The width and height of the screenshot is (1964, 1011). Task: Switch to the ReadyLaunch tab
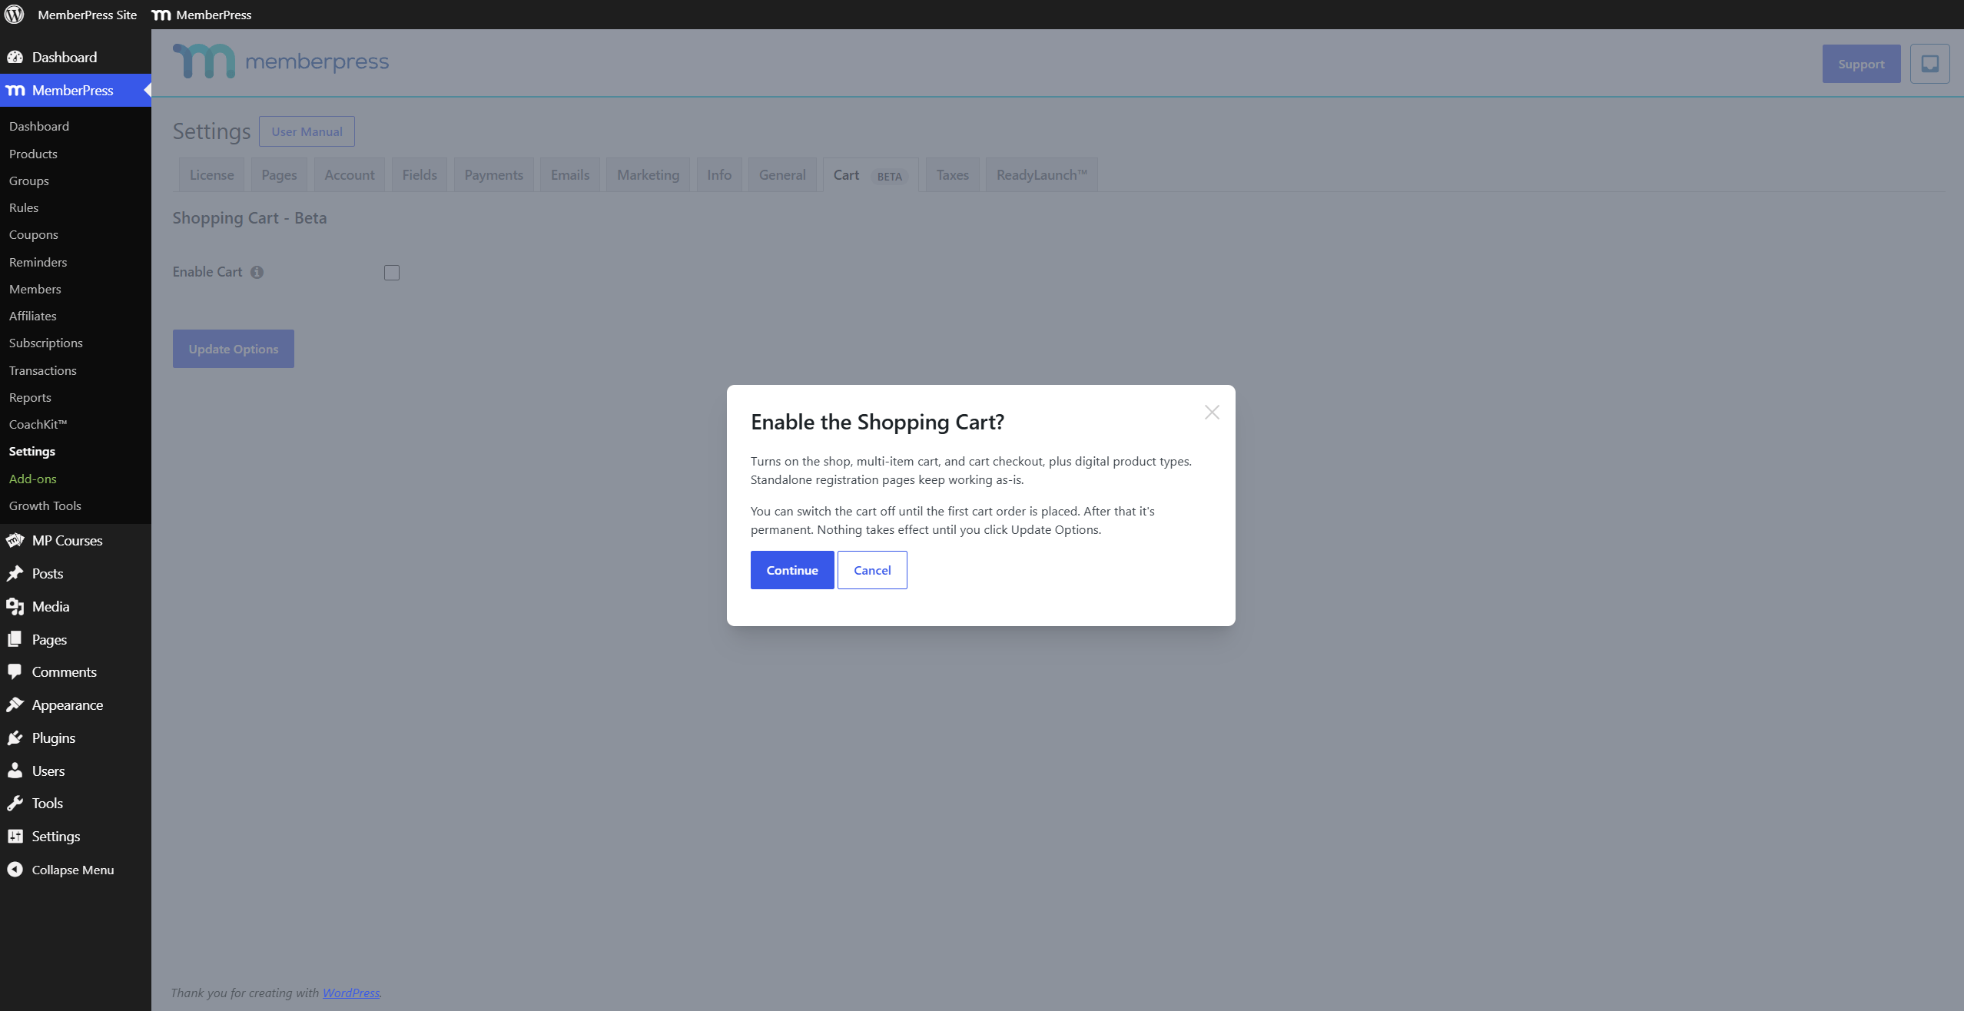1042,175
